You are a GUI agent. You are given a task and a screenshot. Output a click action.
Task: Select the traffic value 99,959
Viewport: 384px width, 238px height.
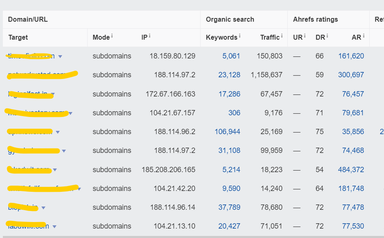(x=271, y=150)
